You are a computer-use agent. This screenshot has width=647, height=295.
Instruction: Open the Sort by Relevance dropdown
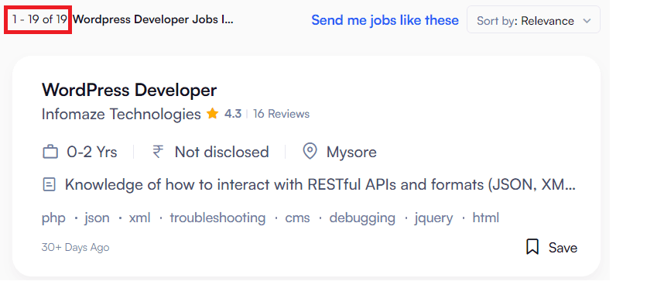pos(533,20)
